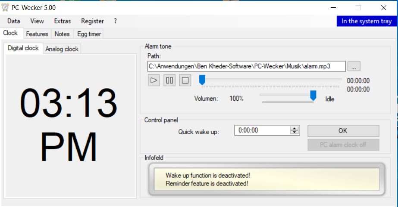Screen dimensions: 398x207
Task: Stop the alarm tone playback
Action: click(x=185, y=80)
